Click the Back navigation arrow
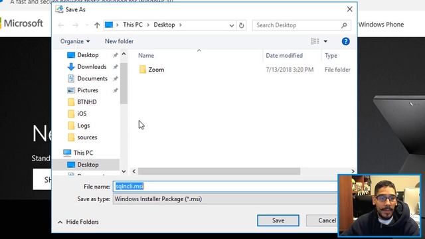Screen dimensions: 425x239 [61, 25]
